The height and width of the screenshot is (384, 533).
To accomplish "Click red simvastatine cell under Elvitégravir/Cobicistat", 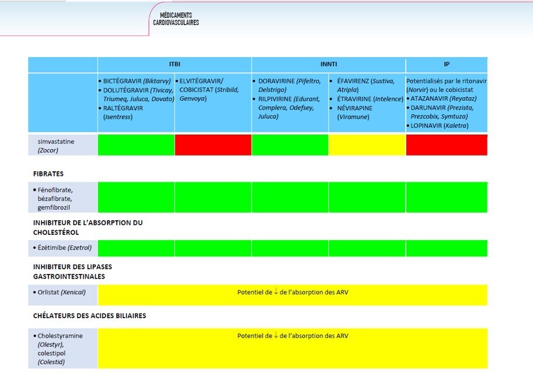I will (213, 145).
